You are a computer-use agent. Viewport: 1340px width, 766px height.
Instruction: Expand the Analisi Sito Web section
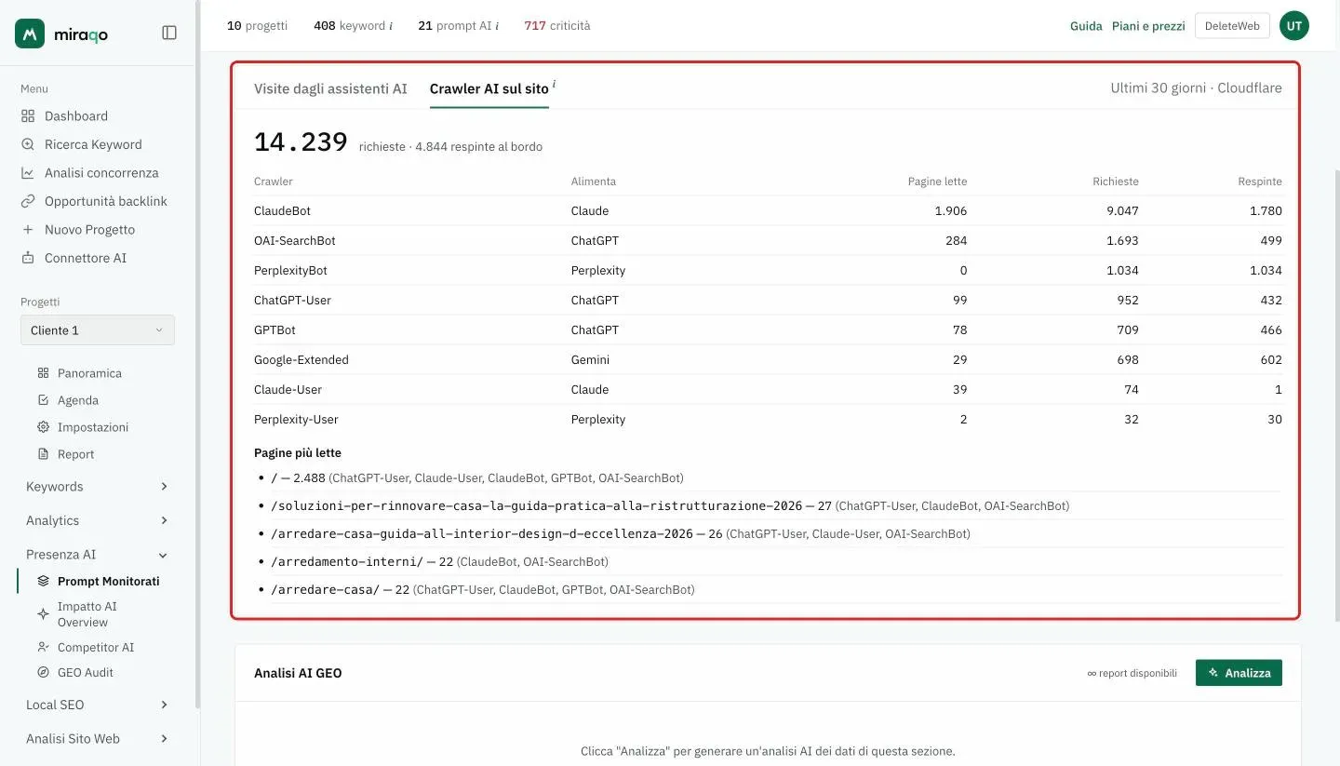point(98,739)
